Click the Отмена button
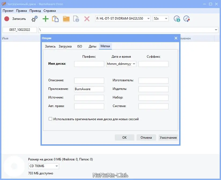 pos(146,137)
